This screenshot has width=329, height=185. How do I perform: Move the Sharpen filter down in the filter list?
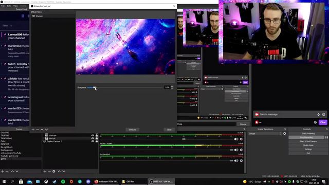pyautogui.click(x=46, y=129)
